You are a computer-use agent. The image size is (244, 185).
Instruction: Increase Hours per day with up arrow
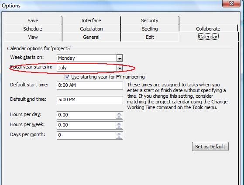119,113
